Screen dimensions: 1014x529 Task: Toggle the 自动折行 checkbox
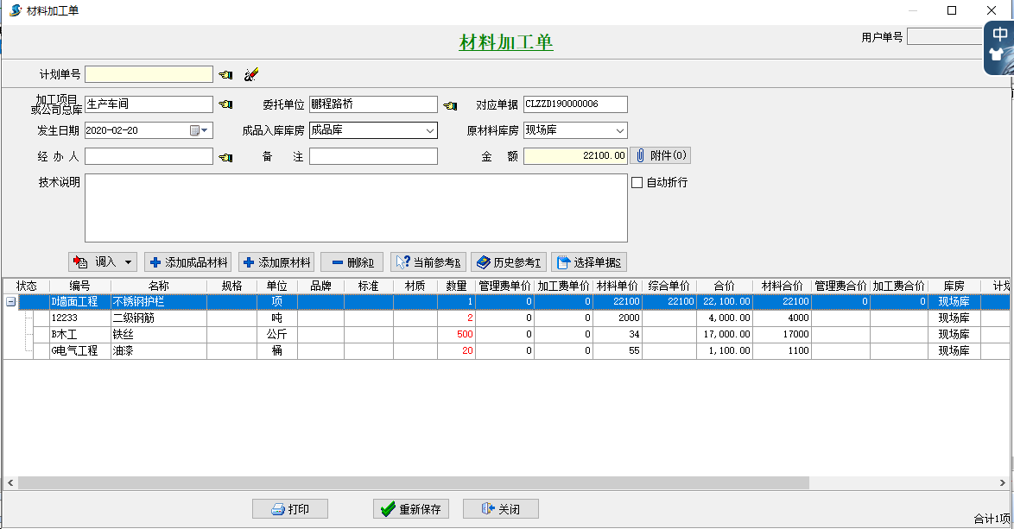637,183
